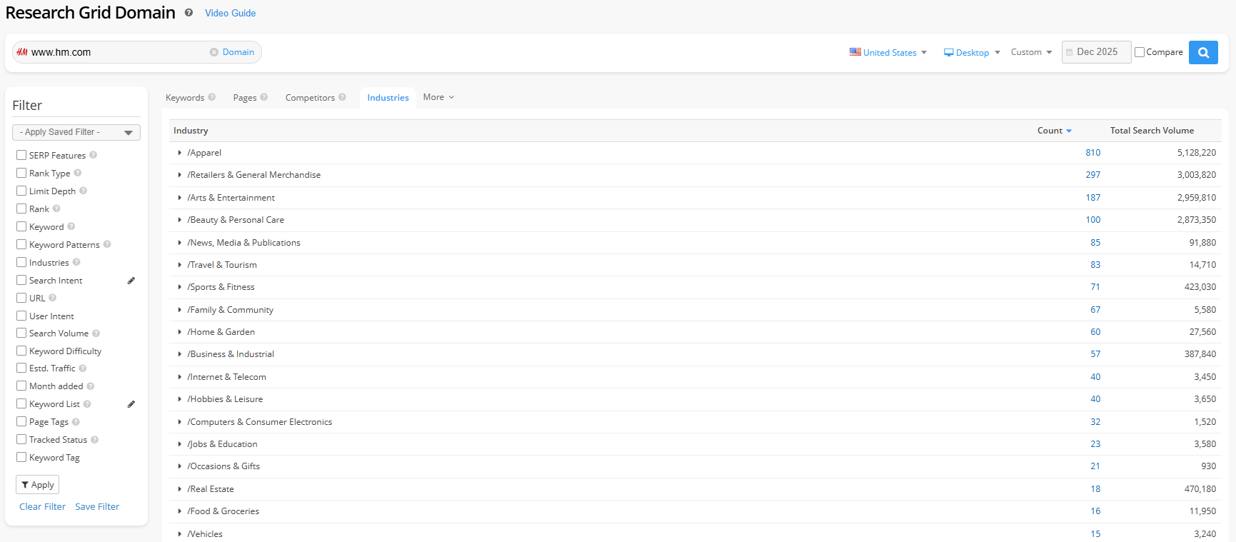The height and width of the screenshot is (542, 1236).
Task: Click pencil edit icon next to Search Intent
Action: 131,281
